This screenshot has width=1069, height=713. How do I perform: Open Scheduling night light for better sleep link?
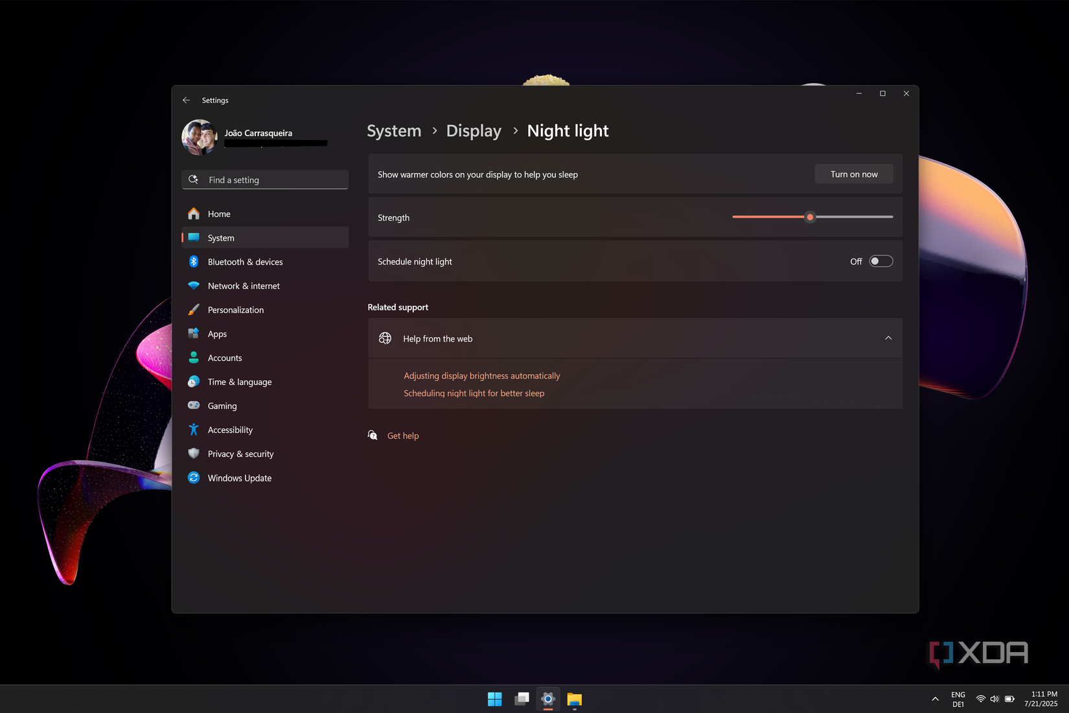pyautogui.click(x=474, y=393)
